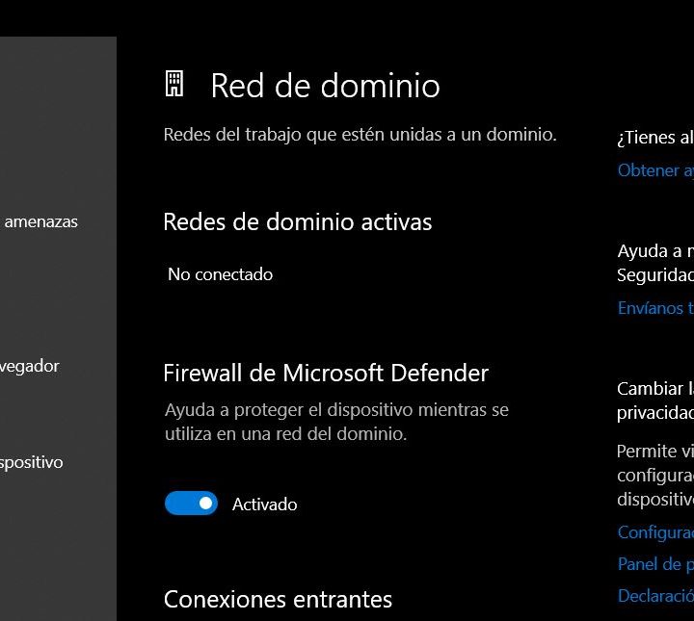Click the Conexiones entrantes heading

point(278,599)
